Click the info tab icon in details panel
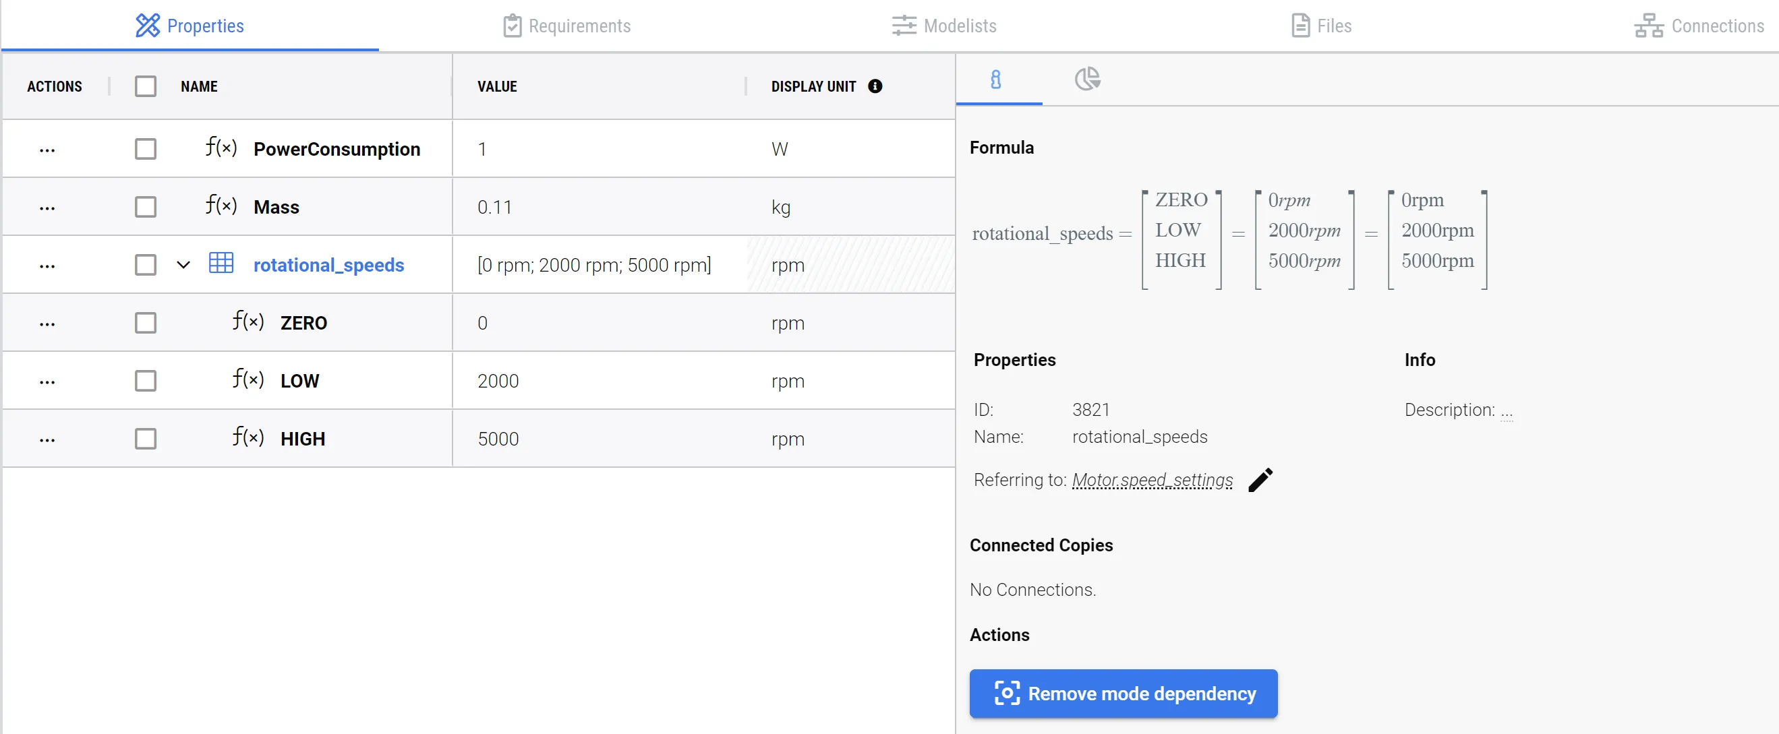Screen dimensions: 1779x734 coord(995,80)
